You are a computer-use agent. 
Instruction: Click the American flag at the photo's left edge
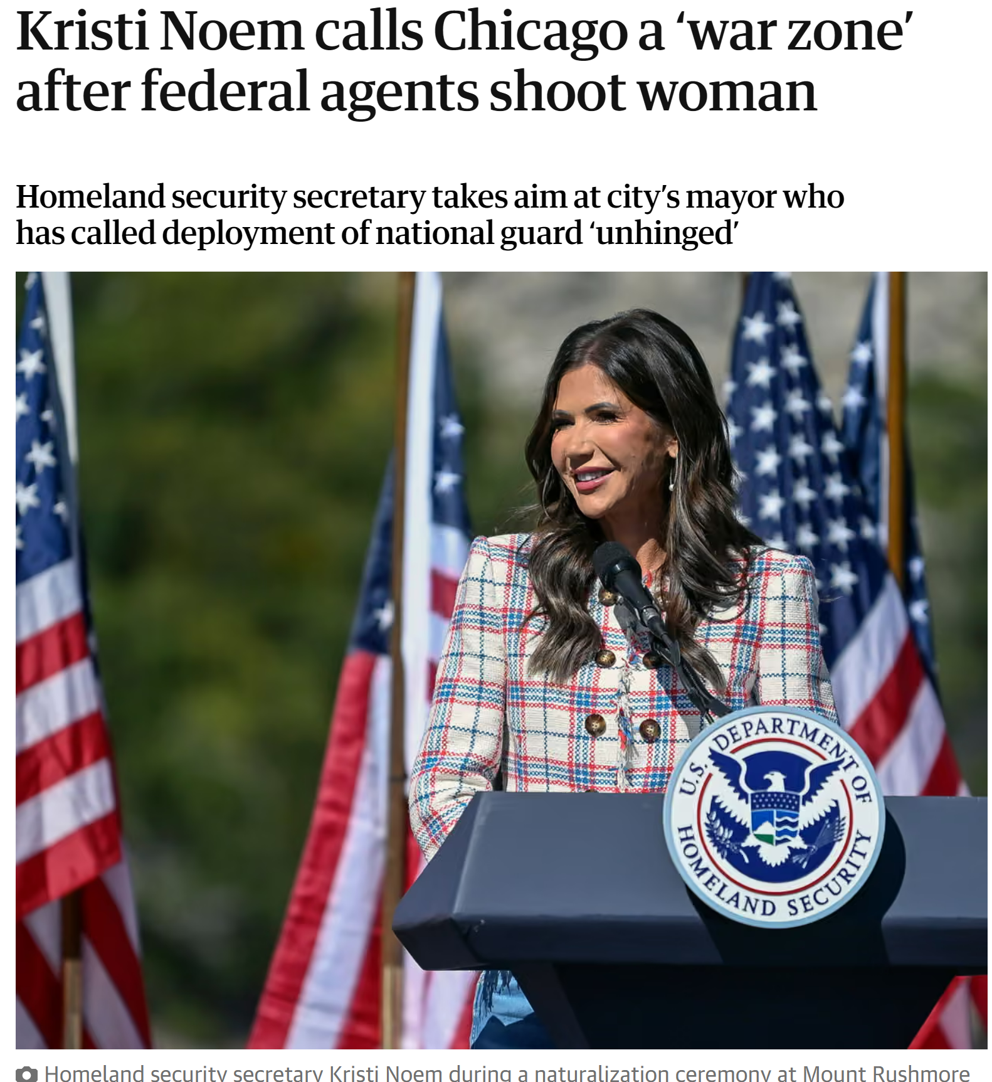[x=69, y=659]
